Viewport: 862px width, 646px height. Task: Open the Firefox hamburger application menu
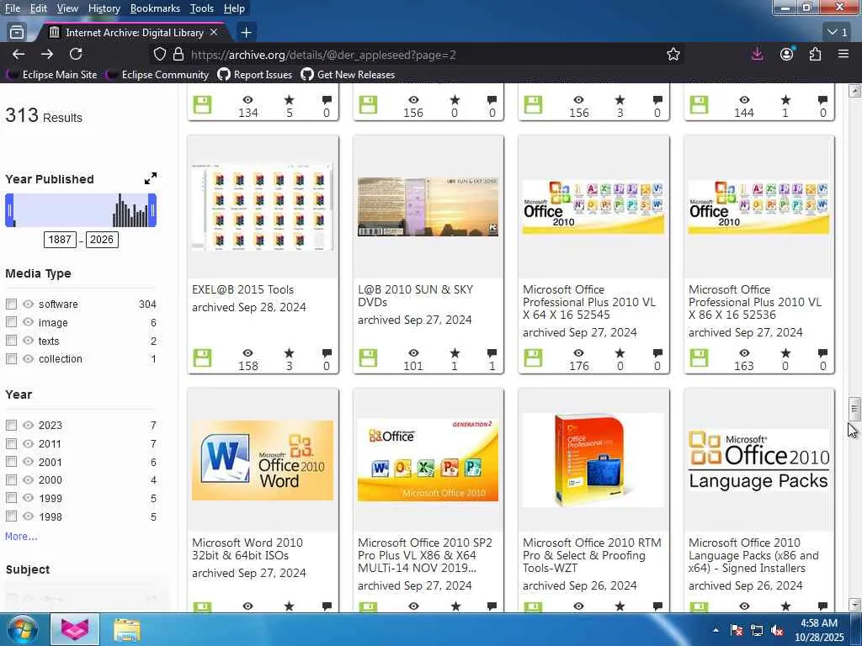[843, 54]
